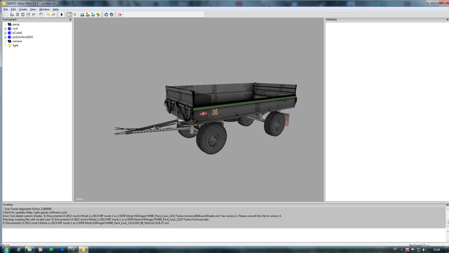This screenshot has width=449, height=253.
Task: Open the media player taskbar icon
Action: tap(40, 250)
